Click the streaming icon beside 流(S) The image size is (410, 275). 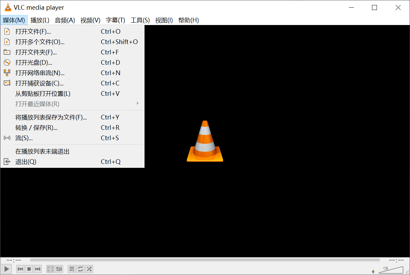tap(7, 138)
